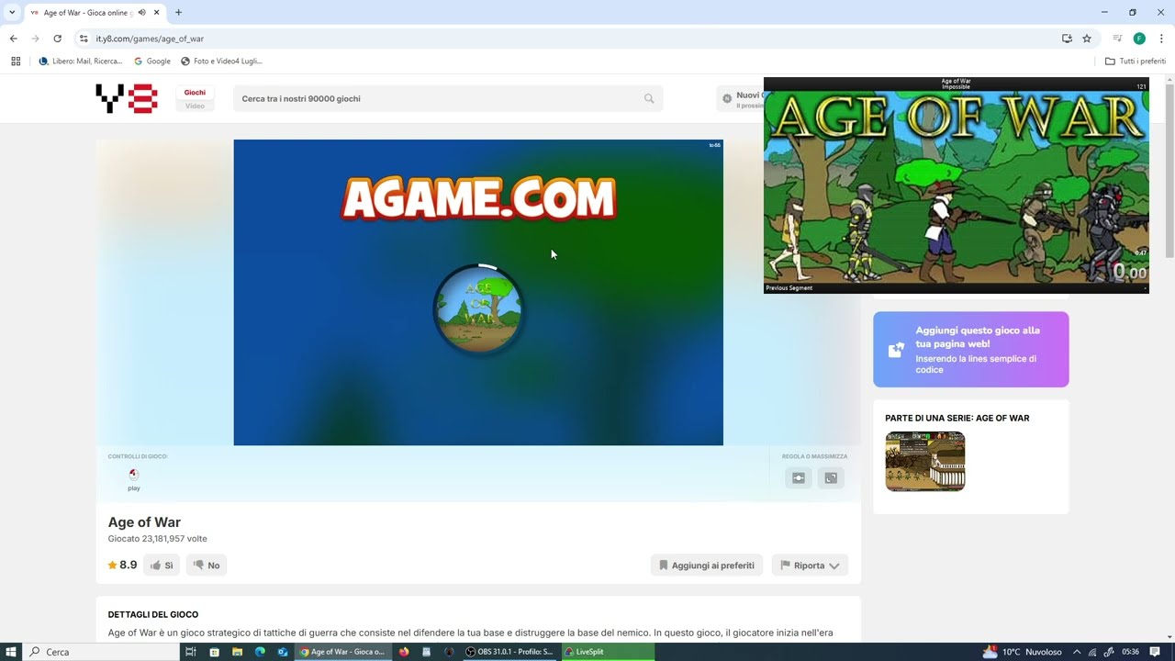Viewport: 1175px width, 661px height.
Task: Open the Chrome three-dot menu
Action: point(1161,39)
